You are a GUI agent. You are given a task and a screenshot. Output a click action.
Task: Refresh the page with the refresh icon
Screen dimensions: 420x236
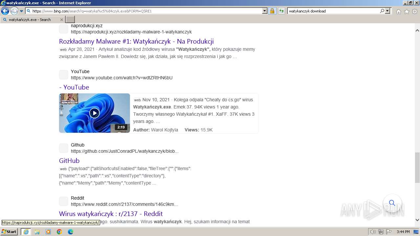[281, 11]
